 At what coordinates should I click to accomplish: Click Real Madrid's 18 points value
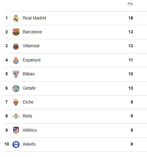pyautogui.click(x=131, y=18)
